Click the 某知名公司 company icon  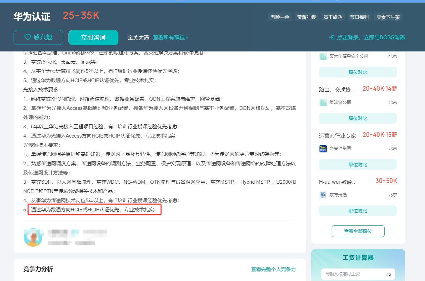[x=323, y=103]
